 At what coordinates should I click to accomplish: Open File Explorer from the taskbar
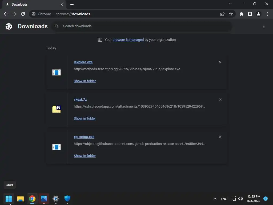21,199
